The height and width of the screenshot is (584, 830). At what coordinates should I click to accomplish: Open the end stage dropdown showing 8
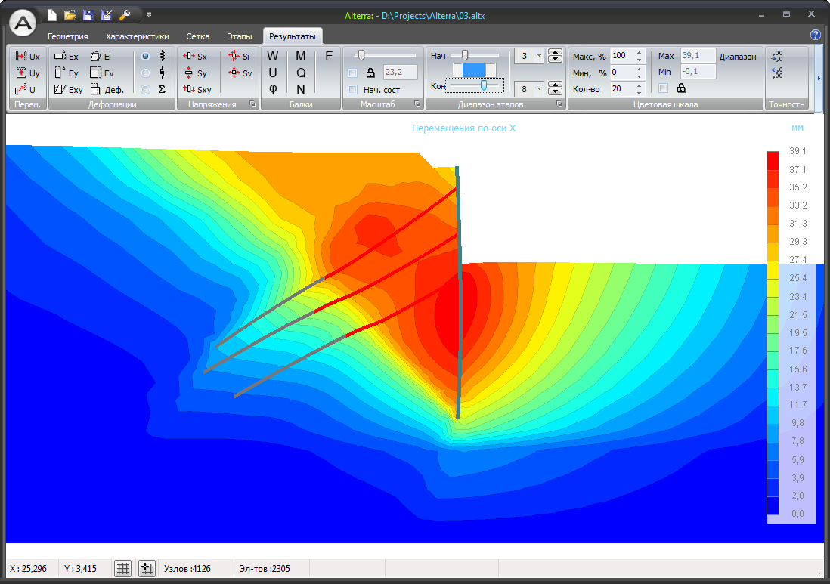click(529, 89)
